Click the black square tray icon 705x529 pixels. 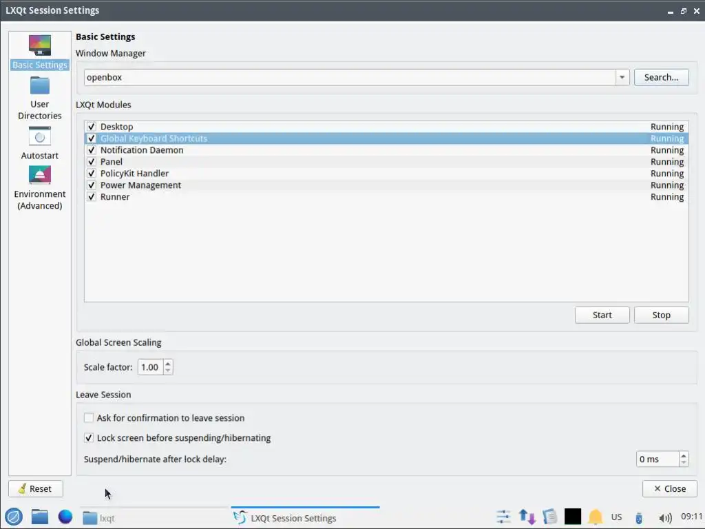point(572,517)
